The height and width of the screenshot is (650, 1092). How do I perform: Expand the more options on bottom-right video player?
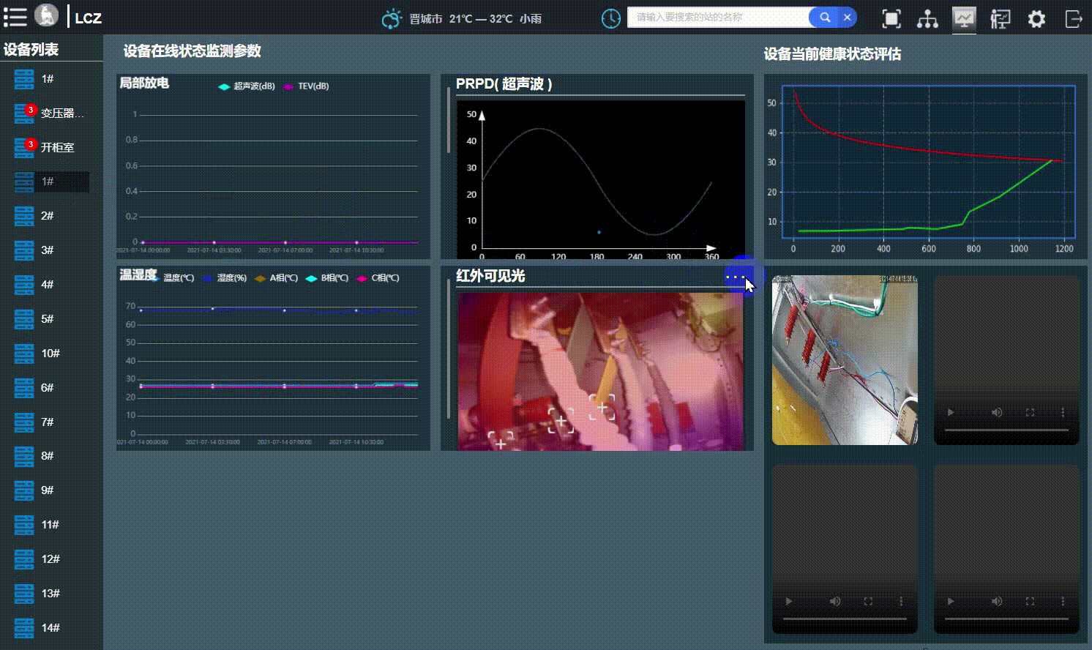tap(1063, 601)
